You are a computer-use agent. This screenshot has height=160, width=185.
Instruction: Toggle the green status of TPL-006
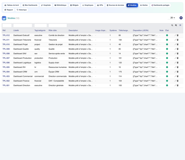pos(167,62)
